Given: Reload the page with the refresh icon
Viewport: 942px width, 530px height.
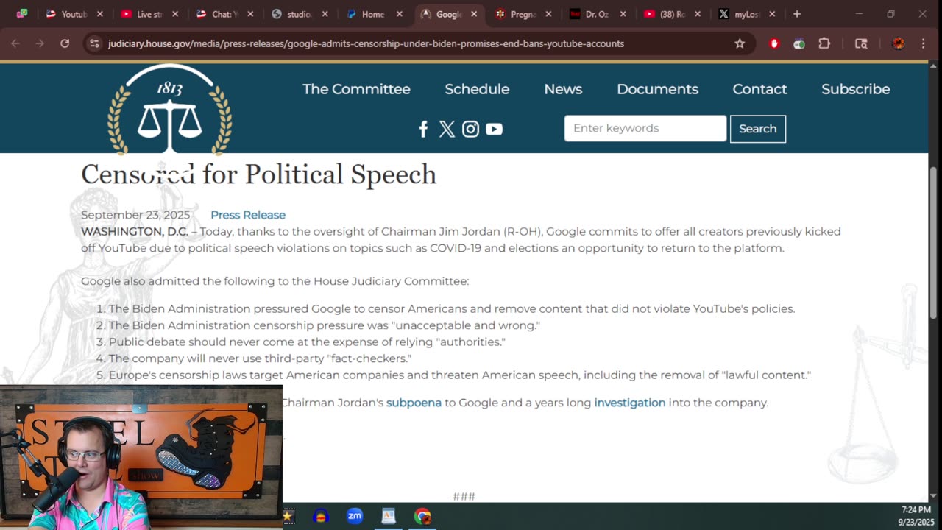Looking at the screenshot, I should [x=65, y=43].
